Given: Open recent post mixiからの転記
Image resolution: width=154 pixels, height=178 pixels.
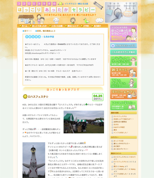Looking at the screenshot, I should (x=119, y=127).
